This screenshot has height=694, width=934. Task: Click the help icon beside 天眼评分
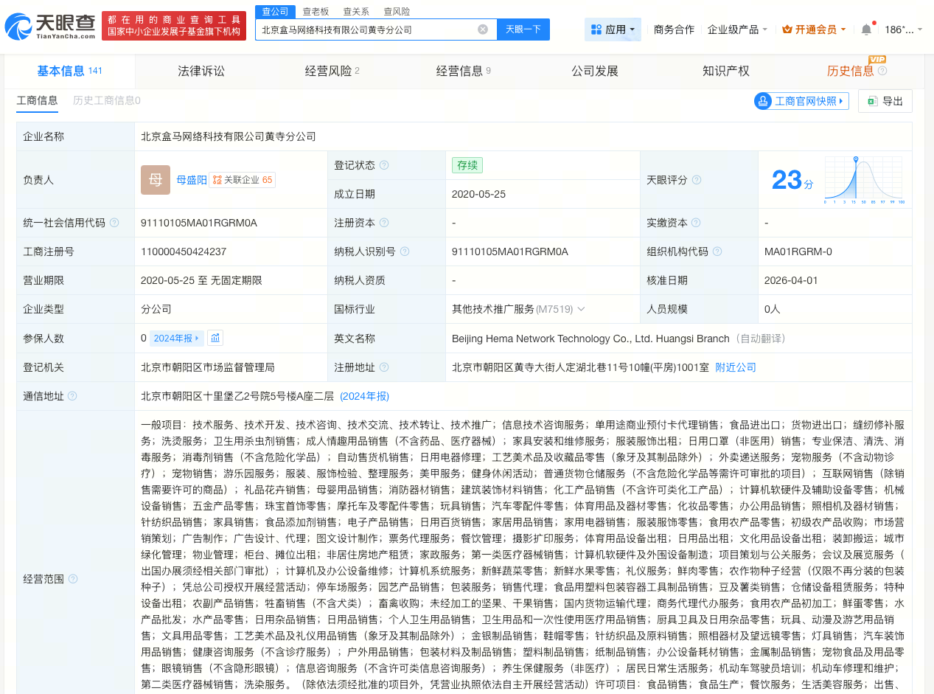697,180
